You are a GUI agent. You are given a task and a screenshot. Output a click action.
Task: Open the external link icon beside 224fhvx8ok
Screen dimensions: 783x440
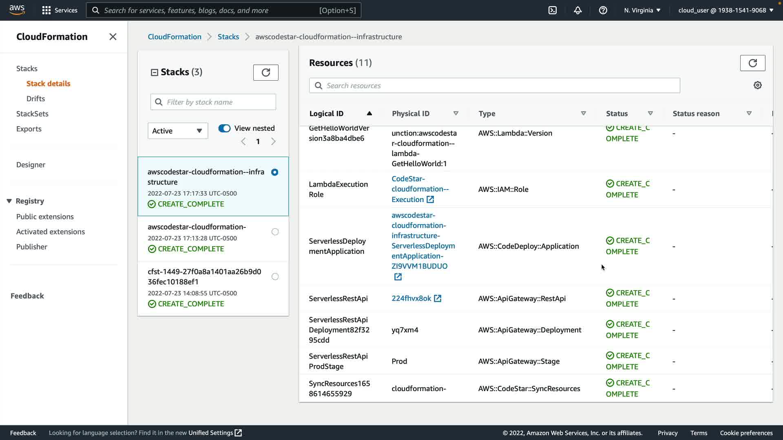click(438, 299)
